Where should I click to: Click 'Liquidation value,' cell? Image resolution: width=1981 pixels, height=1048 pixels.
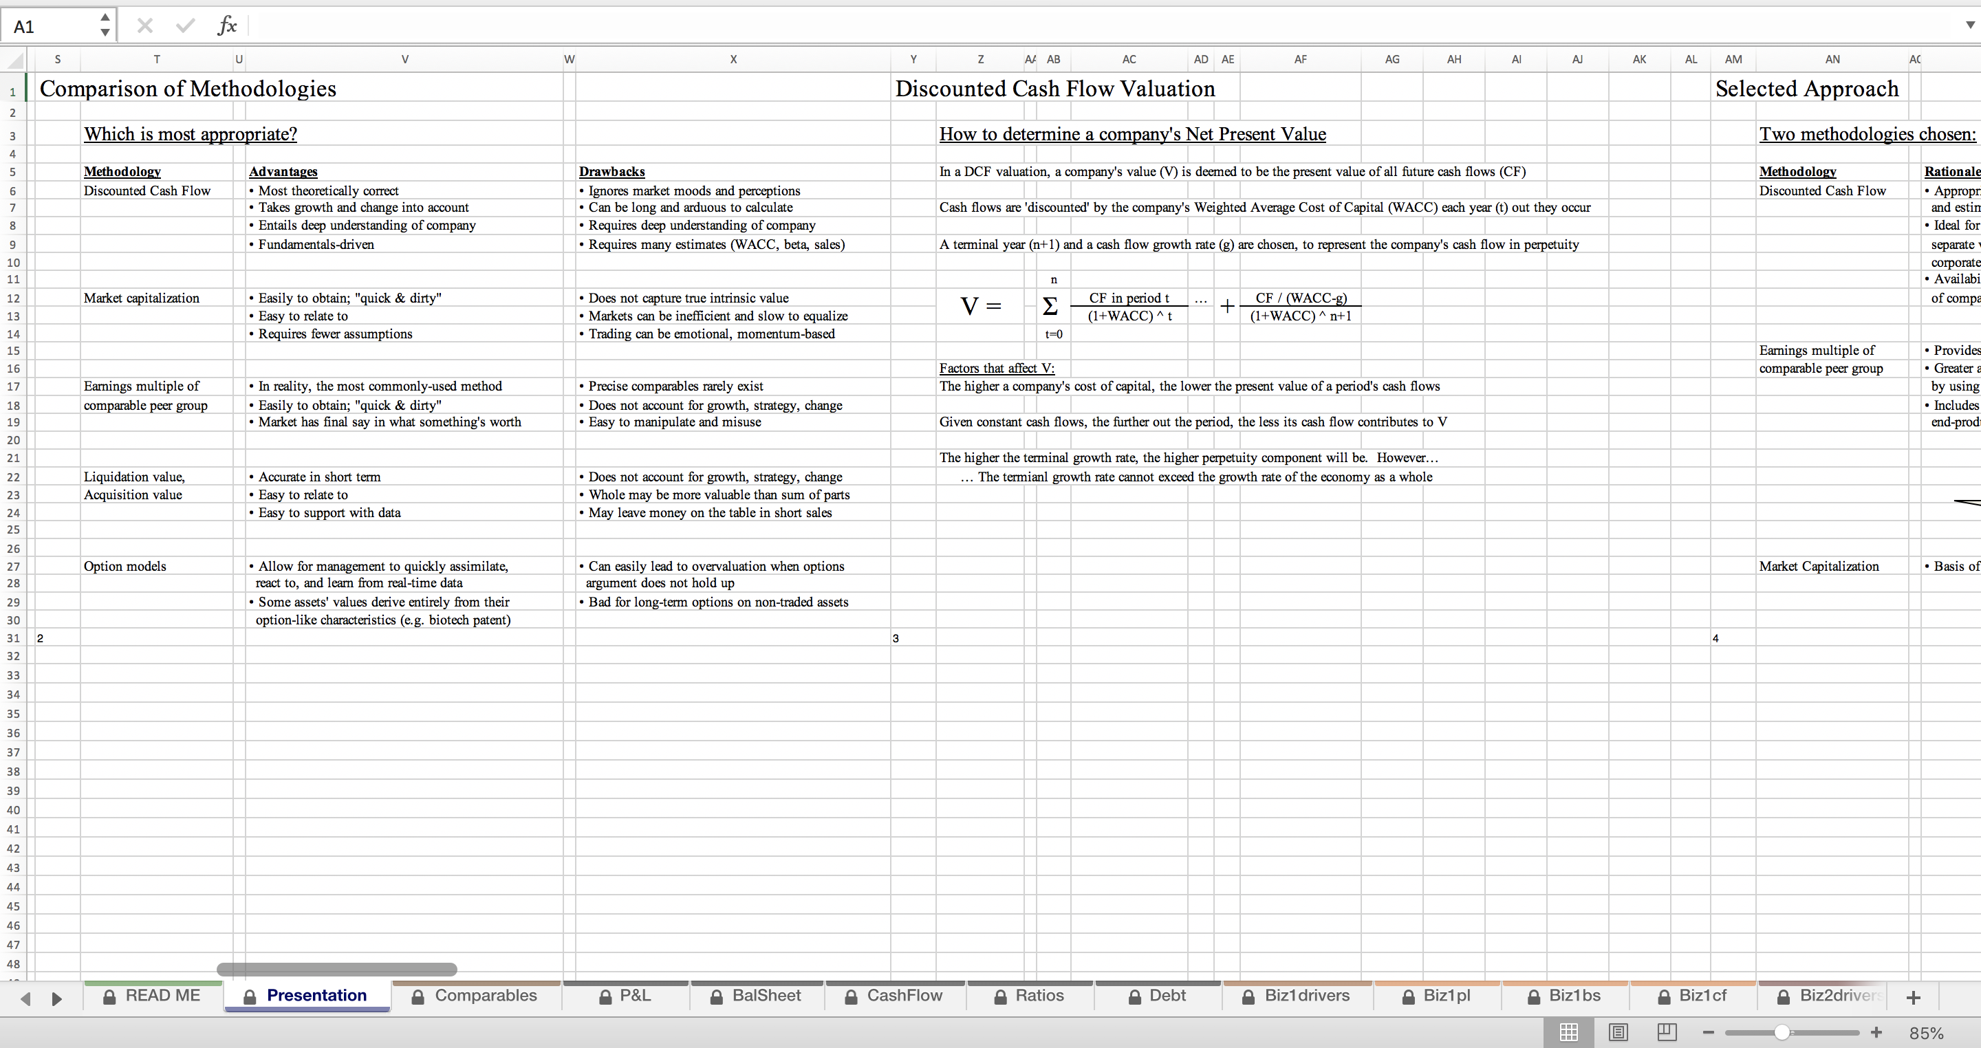pos(135,477)
